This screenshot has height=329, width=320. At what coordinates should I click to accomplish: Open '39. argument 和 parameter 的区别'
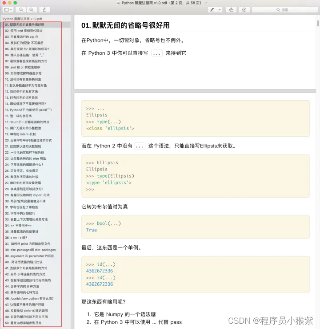click(x=29, y=256)
